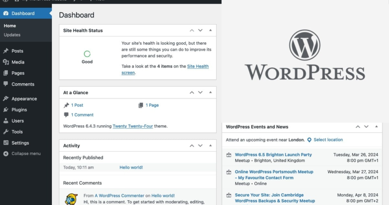
Task: Click Collapse menu label
Action: (x=26, y=154)
